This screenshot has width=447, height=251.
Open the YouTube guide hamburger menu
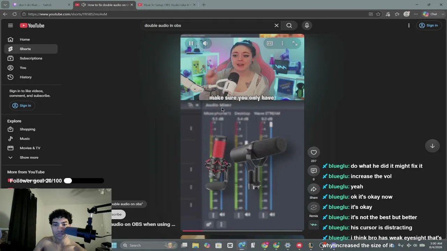(10, 25)
